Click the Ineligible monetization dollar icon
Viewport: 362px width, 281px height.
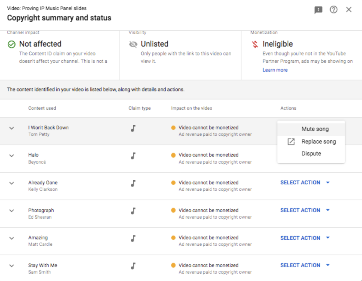(255, 44)
